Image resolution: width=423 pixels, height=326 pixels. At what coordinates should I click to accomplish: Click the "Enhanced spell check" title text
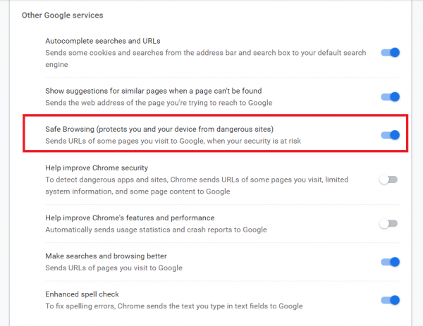[x=83, y=294]
